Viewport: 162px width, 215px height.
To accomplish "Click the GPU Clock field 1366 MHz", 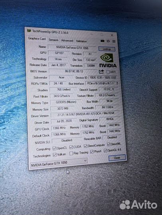I will pos(59,128).
